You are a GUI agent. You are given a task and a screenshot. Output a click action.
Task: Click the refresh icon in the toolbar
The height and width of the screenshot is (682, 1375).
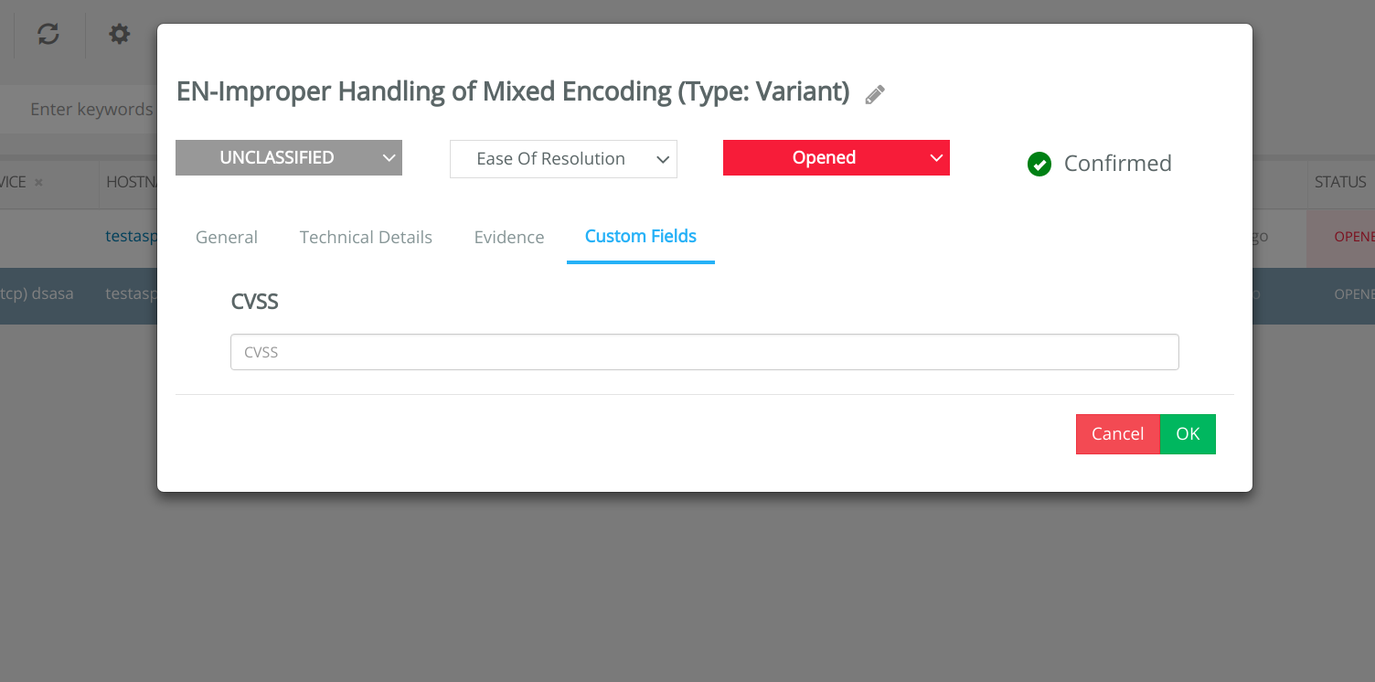[x=48, y=34]
